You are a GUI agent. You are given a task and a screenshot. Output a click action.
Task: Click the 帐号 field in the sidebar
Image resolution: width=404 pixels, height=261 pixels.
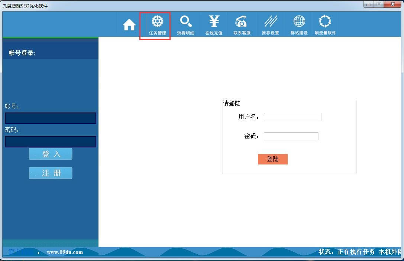(51, 118)
